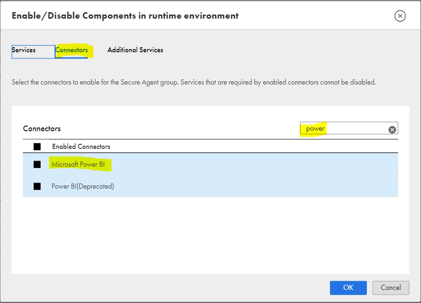The image size is (421, 303).
Task: Open the Additional Services tab
Action: click(135, 50)
